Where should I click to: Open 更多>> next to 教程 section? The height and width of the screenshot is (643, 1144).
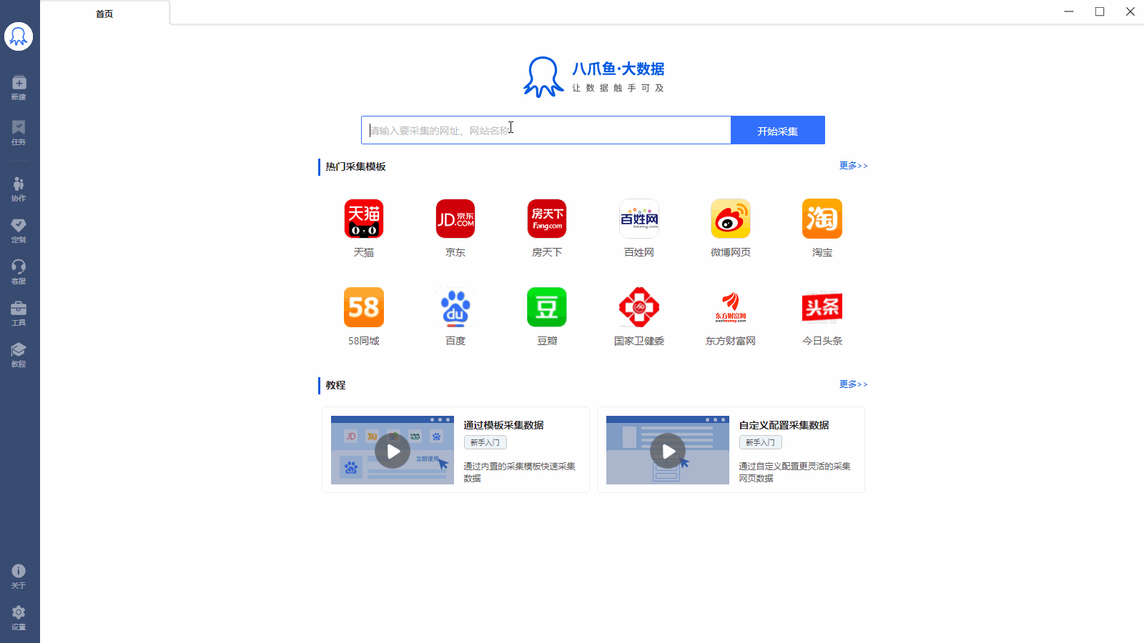(854, 384)
